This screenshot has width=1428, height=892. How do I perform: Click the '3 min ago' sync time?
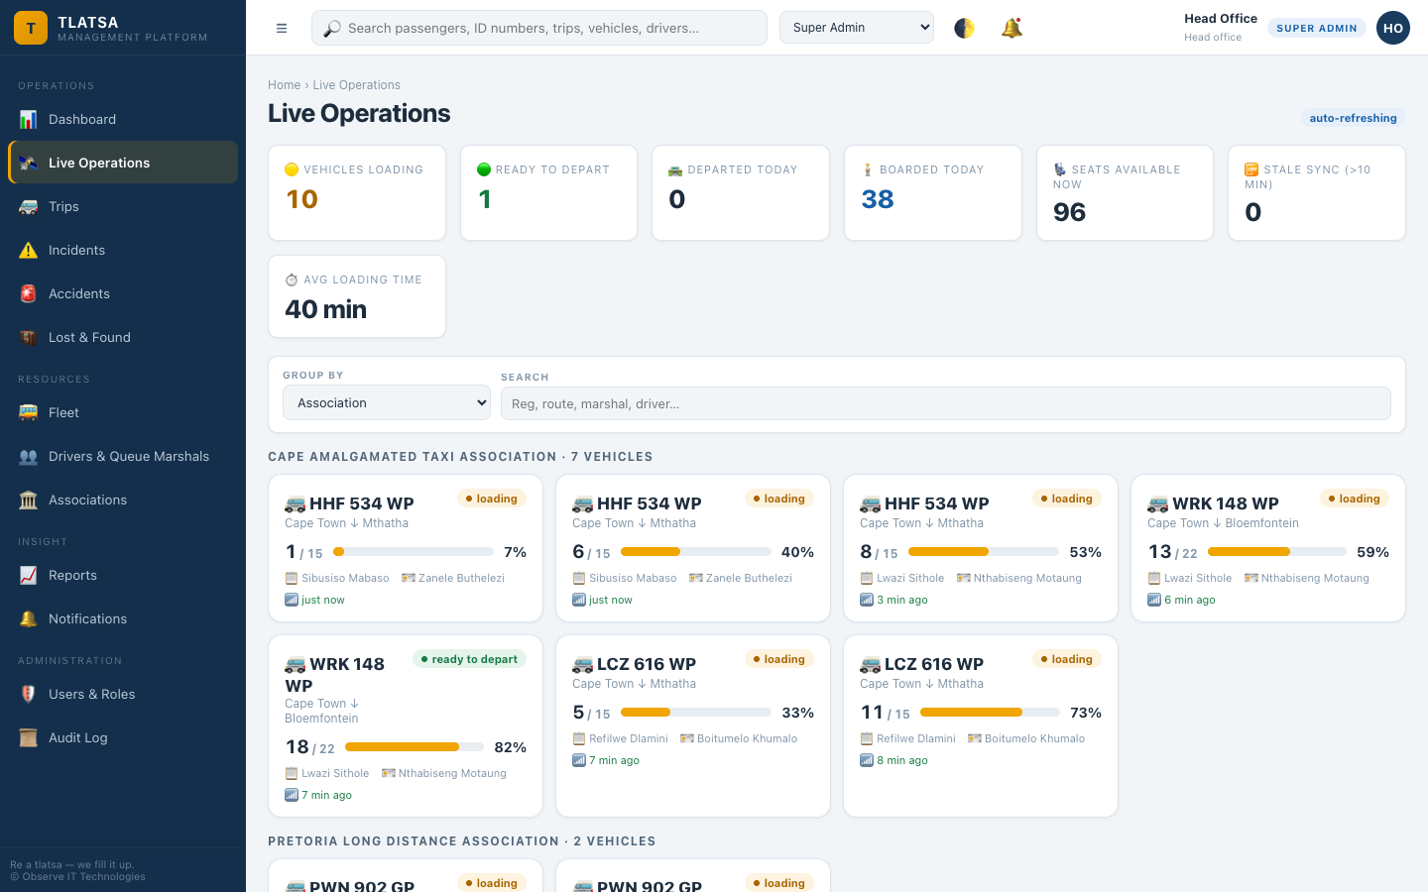(902, 600)
